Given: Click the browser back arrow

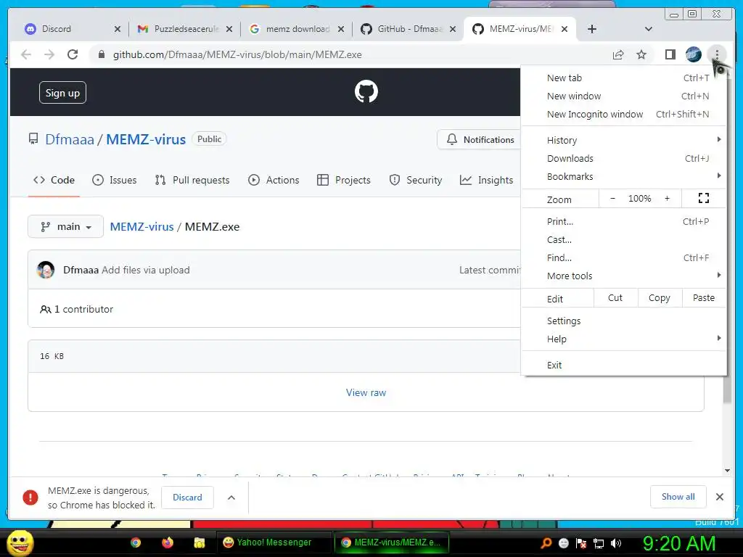Looking at the screenshot, I should (26, 54).
